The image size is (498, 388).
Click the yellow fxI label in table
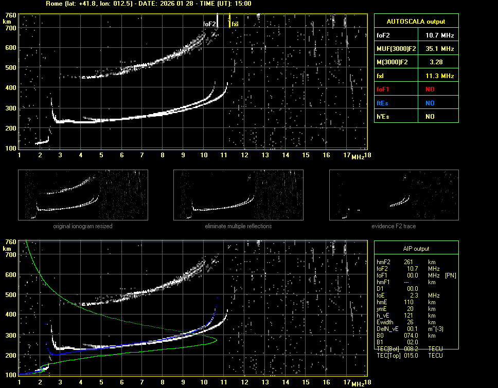point(381,76)
